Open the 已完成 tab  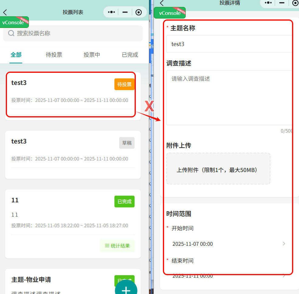(130, 55)
